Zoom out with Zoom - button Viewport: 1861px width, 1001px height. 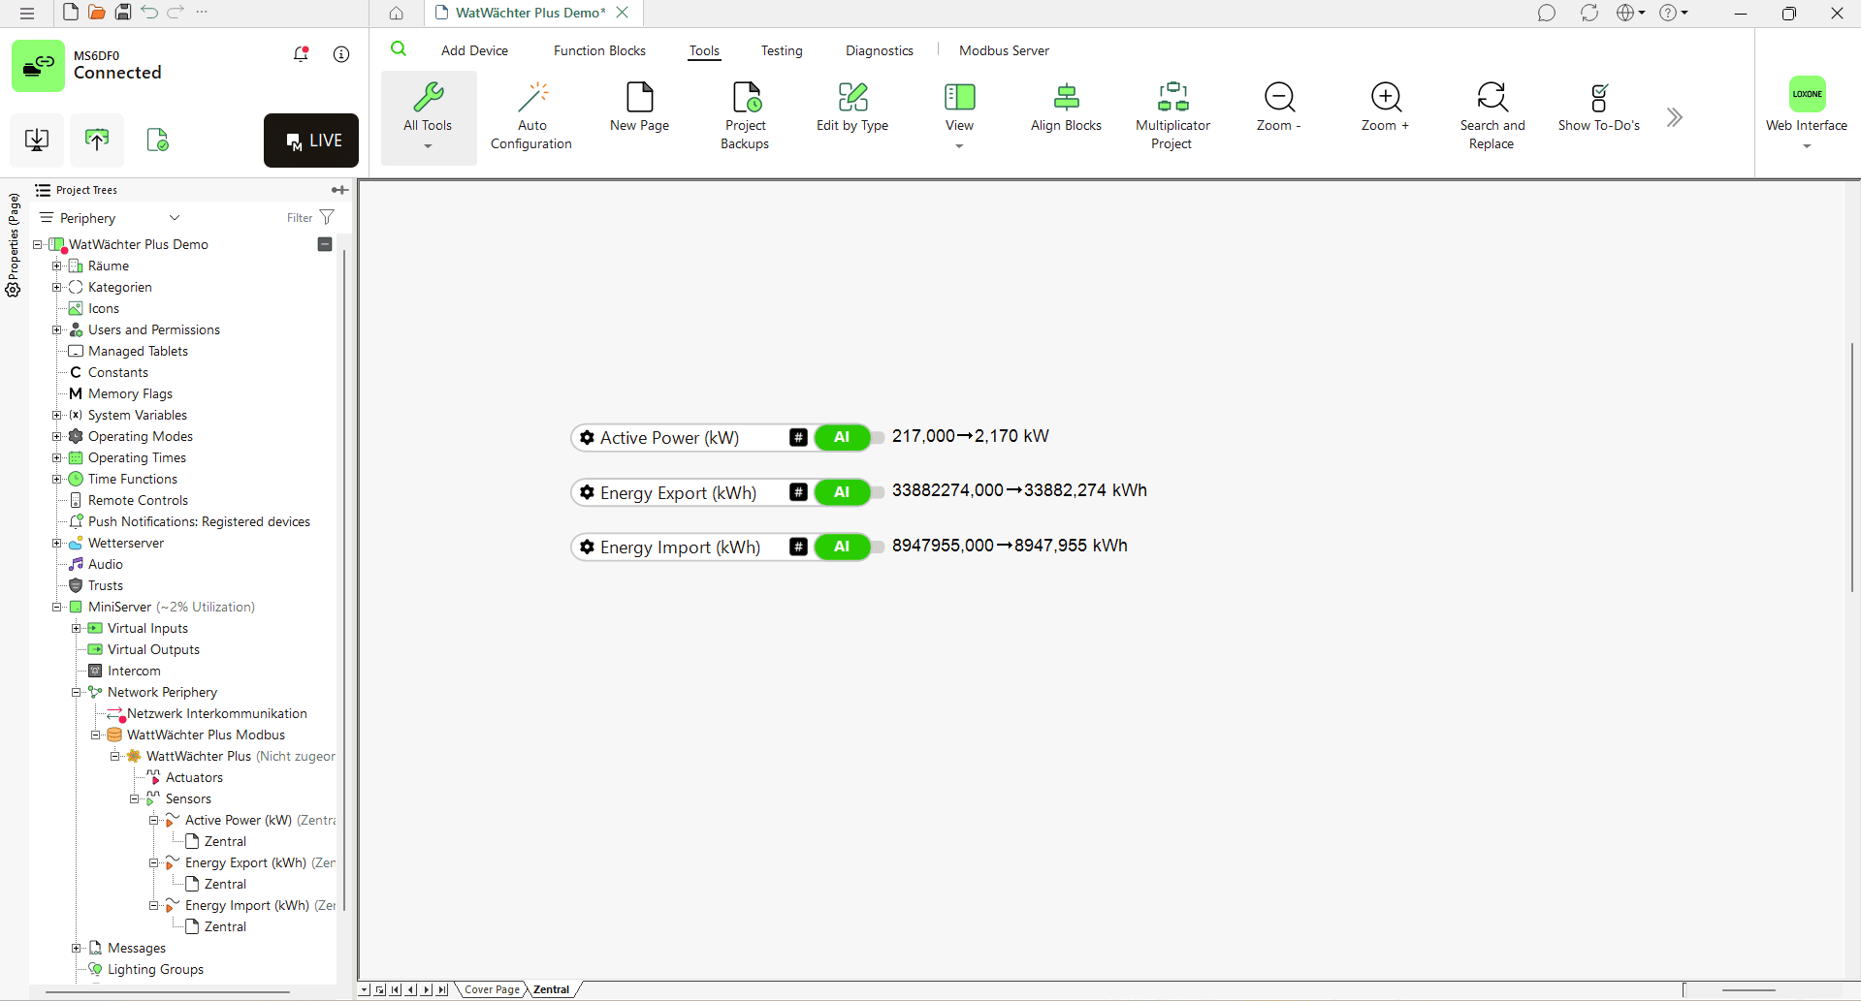click(1279, 107)
